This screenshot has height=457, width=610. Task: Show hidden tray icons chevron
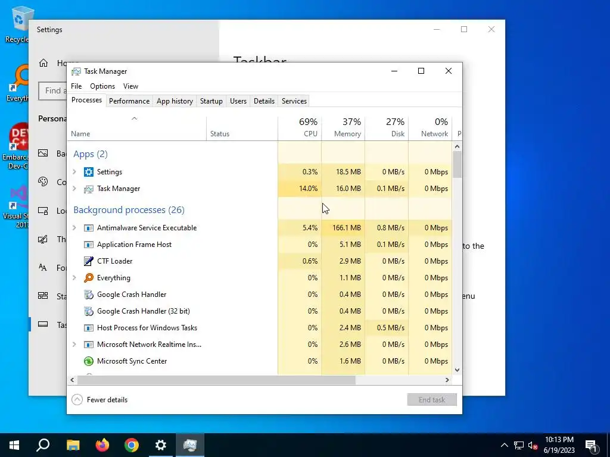coord(504,445)
